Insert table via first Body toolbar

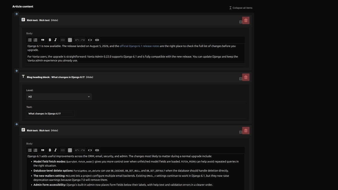(x=70, y=40)
